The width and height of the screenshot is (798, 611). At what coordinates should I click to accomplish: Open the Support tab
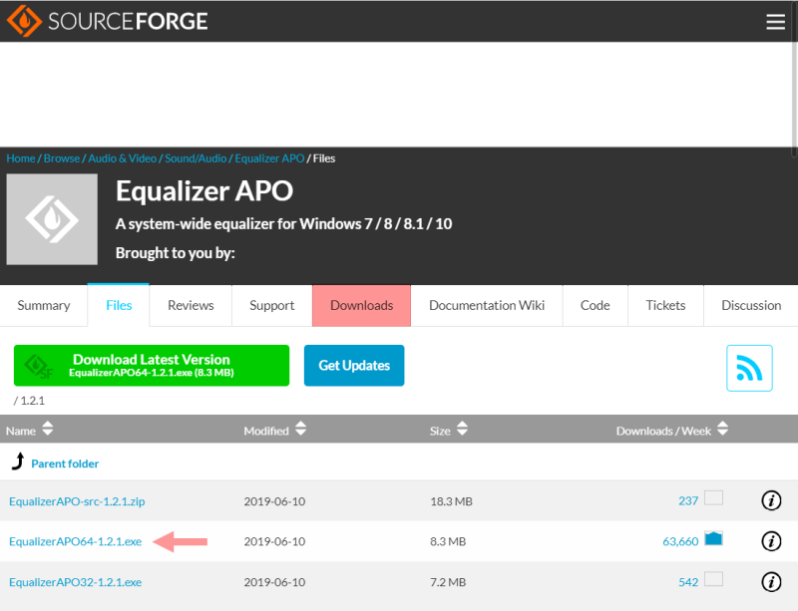coord(271,305)
